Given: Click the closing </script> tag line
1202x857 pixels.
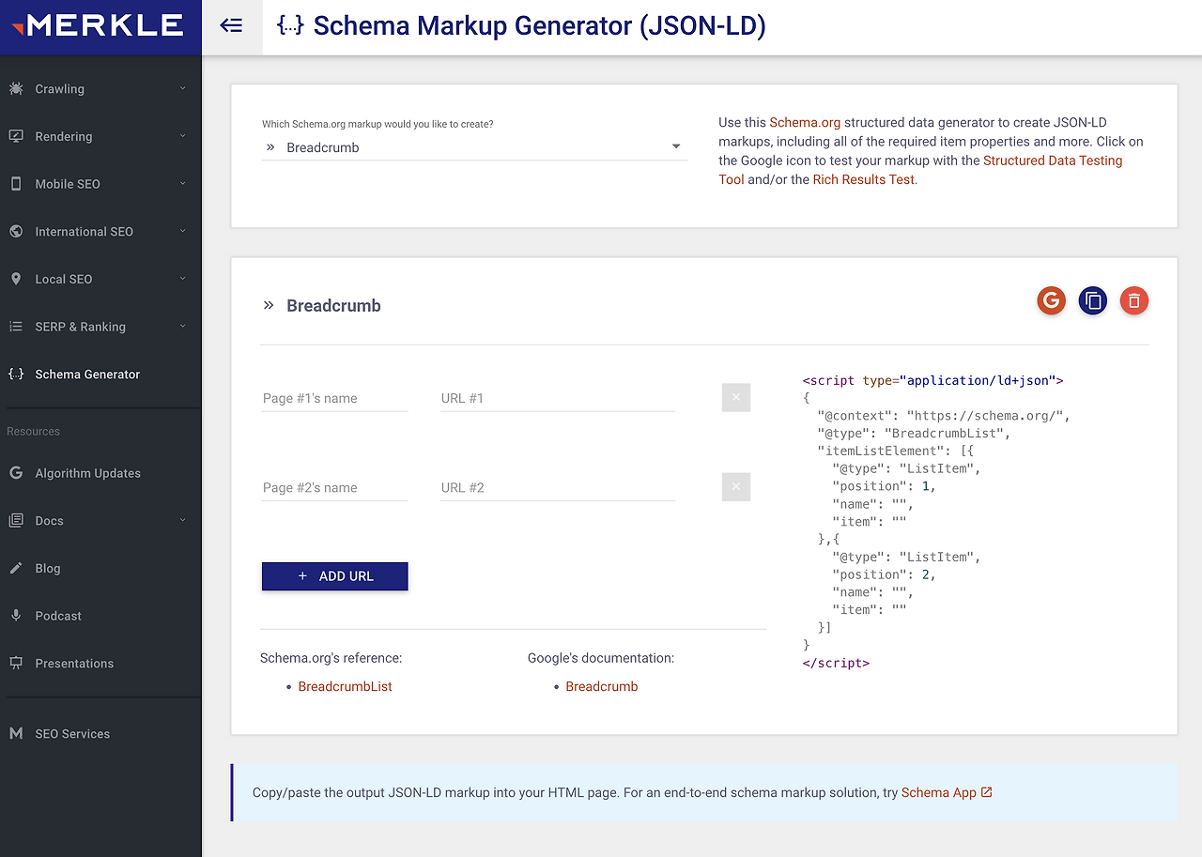Looking at the screenshot, I should point(836,663).
